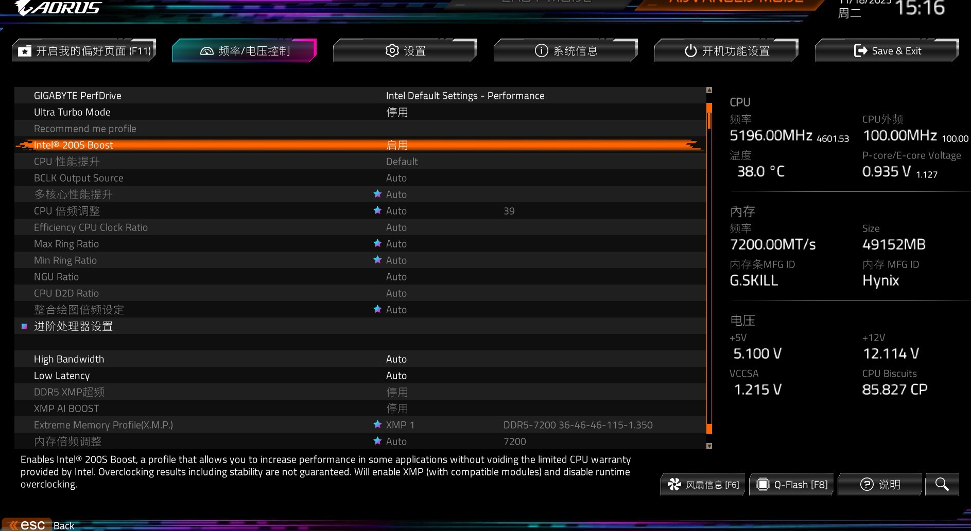Launch the Q-Flash utility
Screen dimensions: 971x531
click(x=791, y=484)
